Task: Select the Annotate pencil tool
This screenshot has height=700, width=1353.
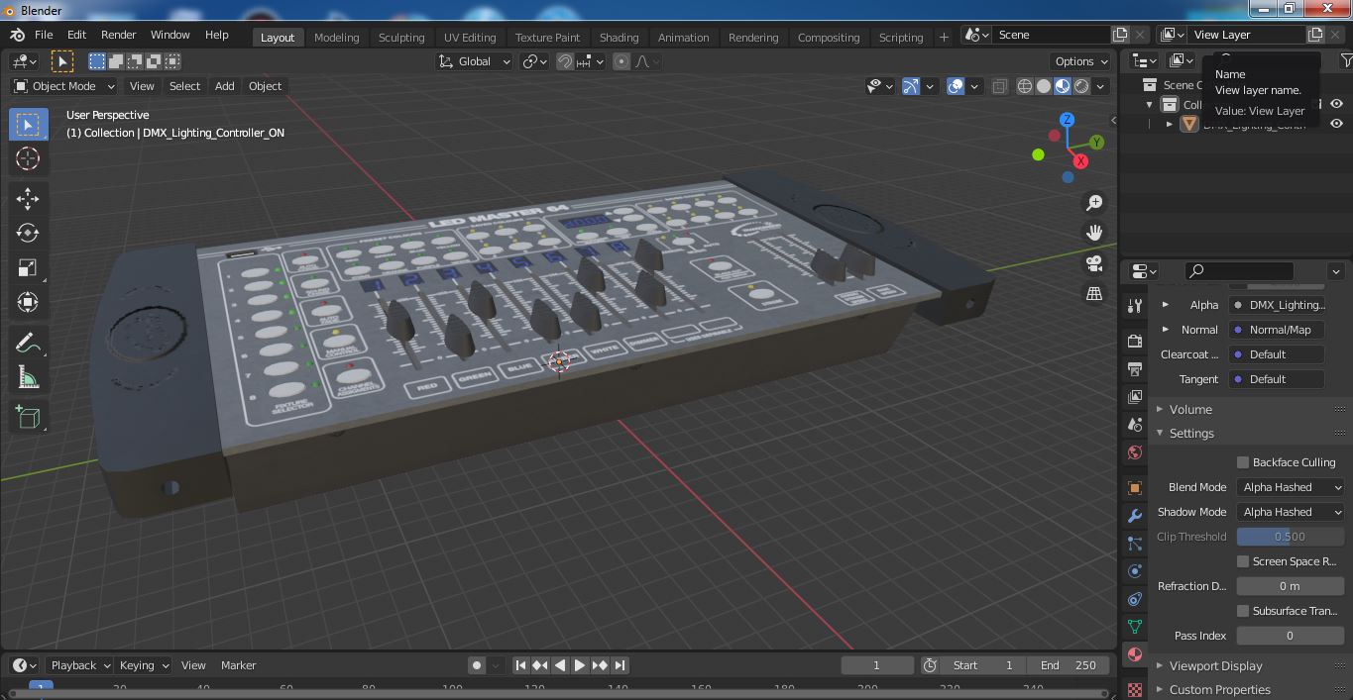Action: tap(28, 343)
